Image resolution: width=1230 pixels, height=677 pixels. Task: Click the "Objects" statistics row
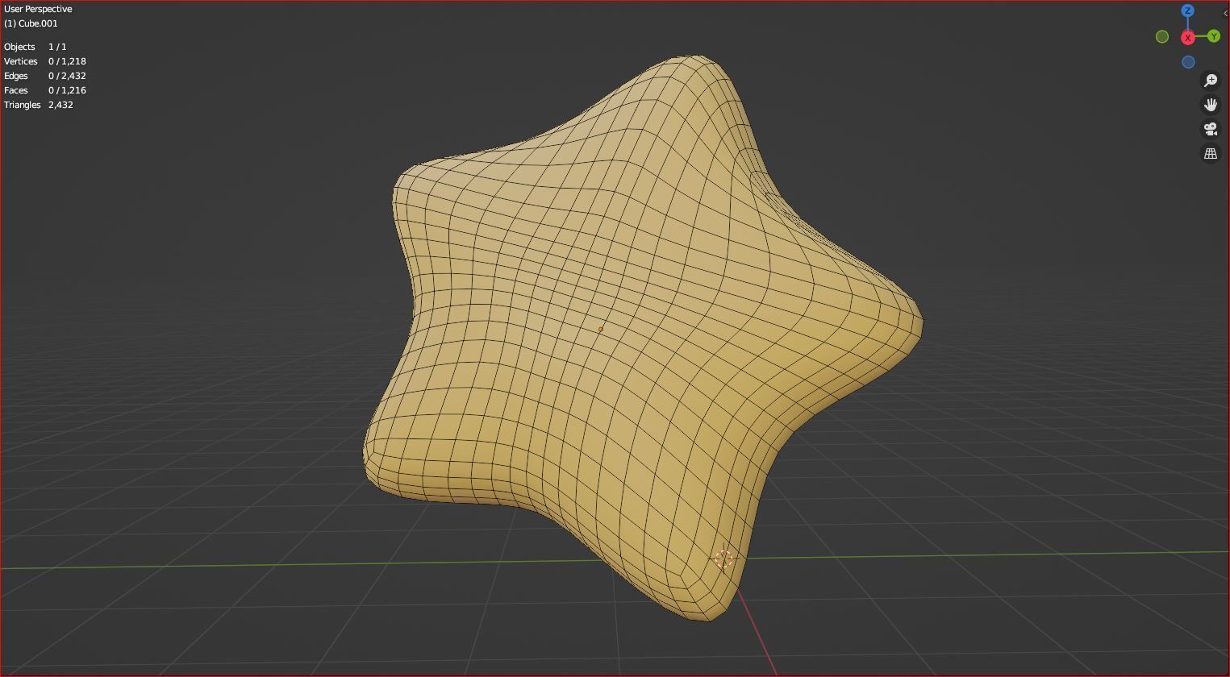(x=35, y=47)
